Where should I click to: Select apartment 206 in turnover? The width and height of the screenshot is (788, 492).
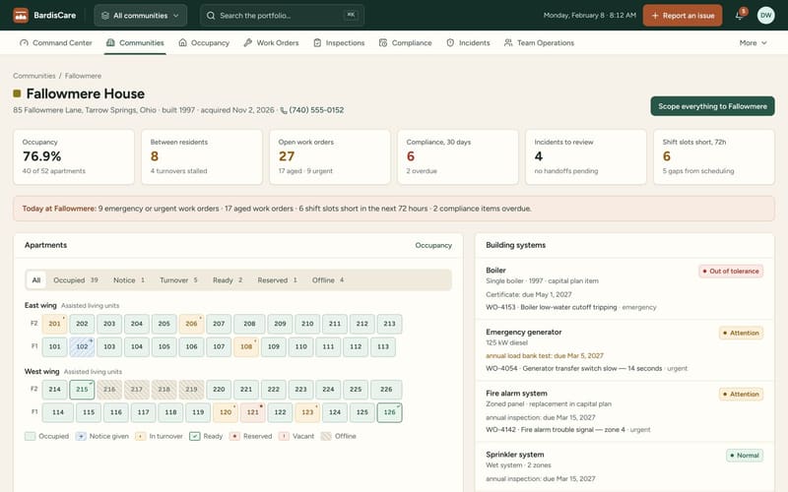[191, 324]
